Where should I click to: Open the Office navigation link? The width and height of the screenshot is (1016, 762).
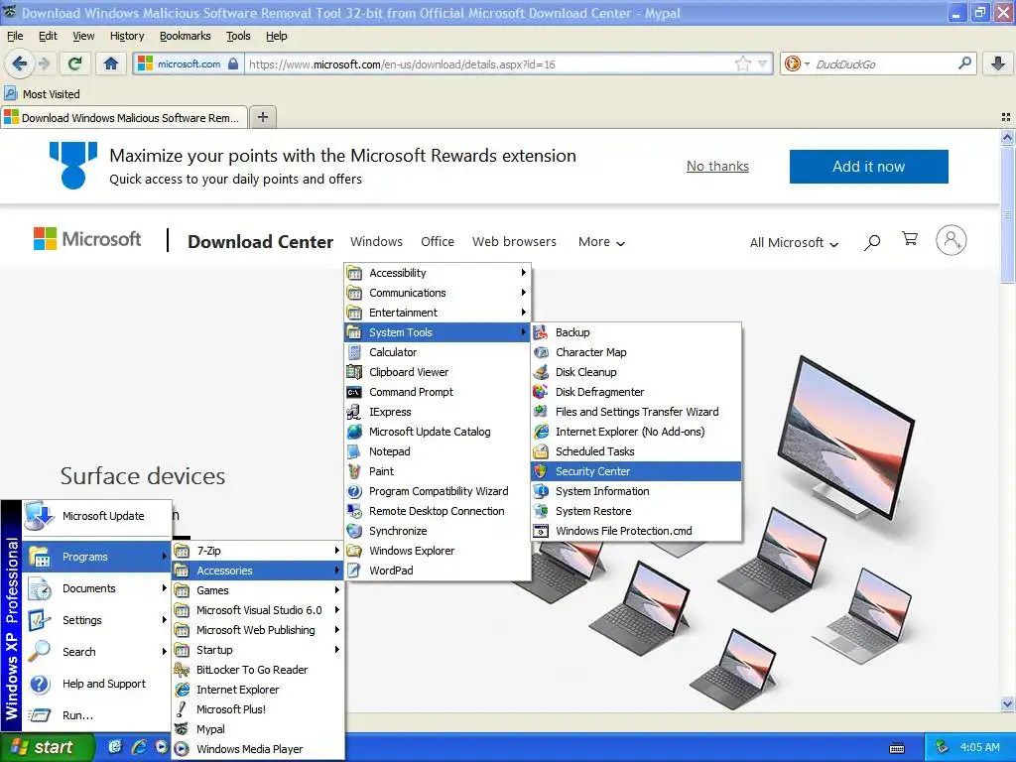tap(438, 242)
